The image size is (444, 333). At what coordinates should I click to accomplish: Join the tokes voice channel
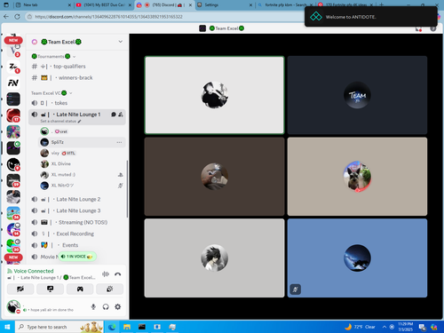pos(78,103)
